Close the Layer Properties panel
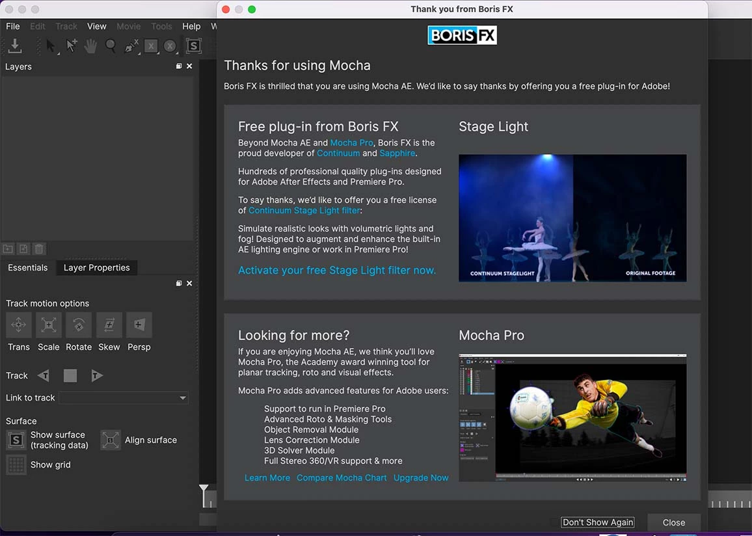This screenshot has width=752, height=536. (x=189, y=284)
